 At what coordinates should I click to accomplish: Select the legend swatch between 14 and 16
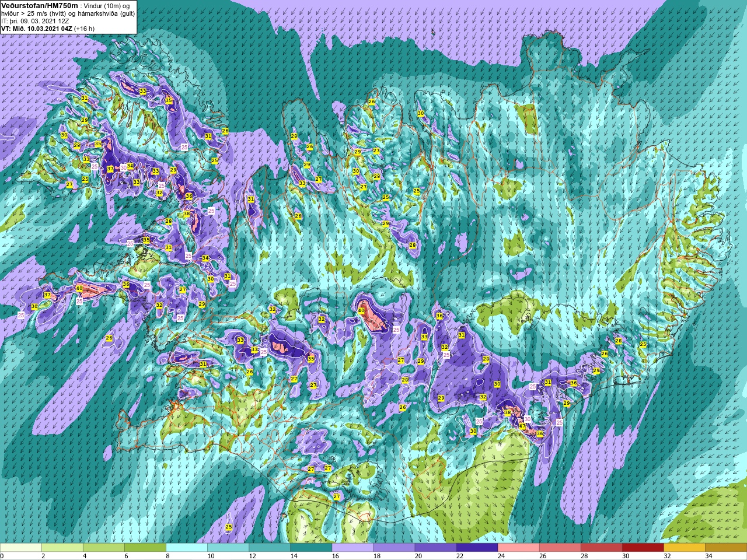311,548
